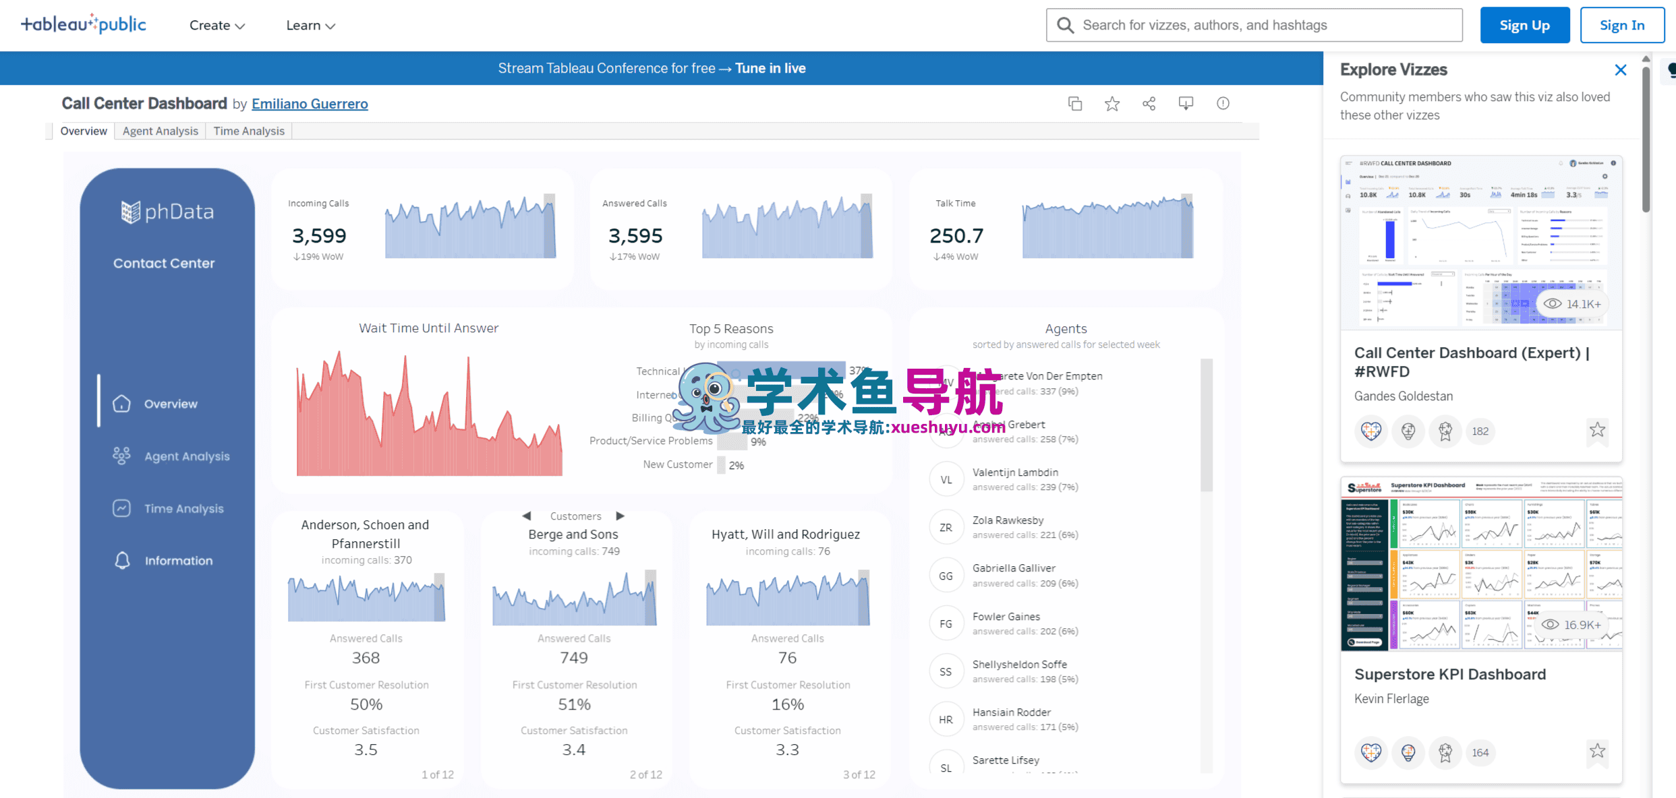Viewport: 1676px width, 798px height.
Task: Switch to the Overview tab
Action: click(84, 131)
